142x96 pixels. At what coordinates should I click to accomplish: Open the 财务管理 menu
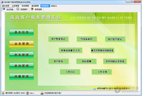(25, 6)
